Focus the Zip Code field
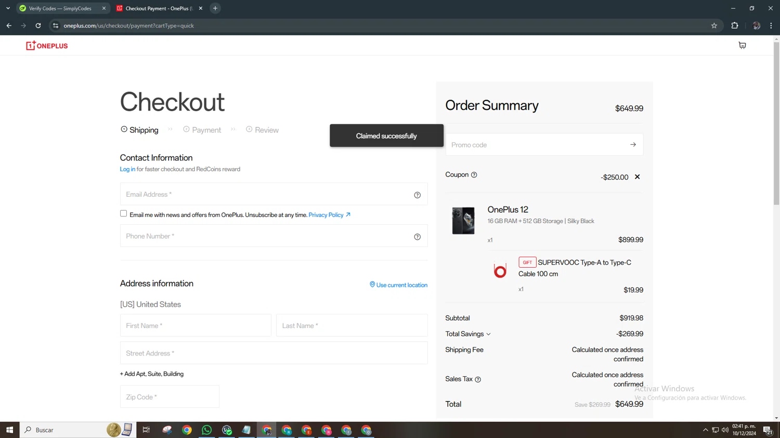Screen dimensions: 780x438 pyautogui.click(x=170, y=396)
